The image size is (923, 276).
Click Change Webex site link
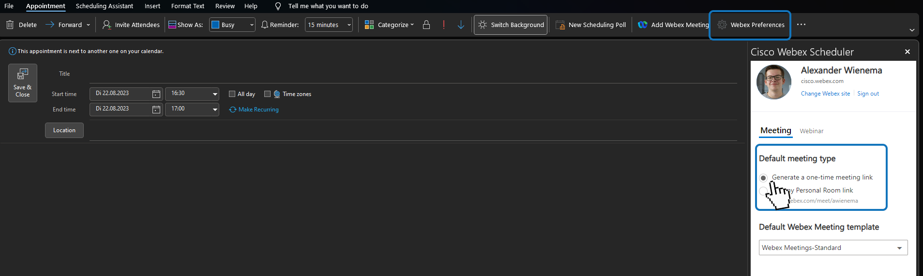825,94
